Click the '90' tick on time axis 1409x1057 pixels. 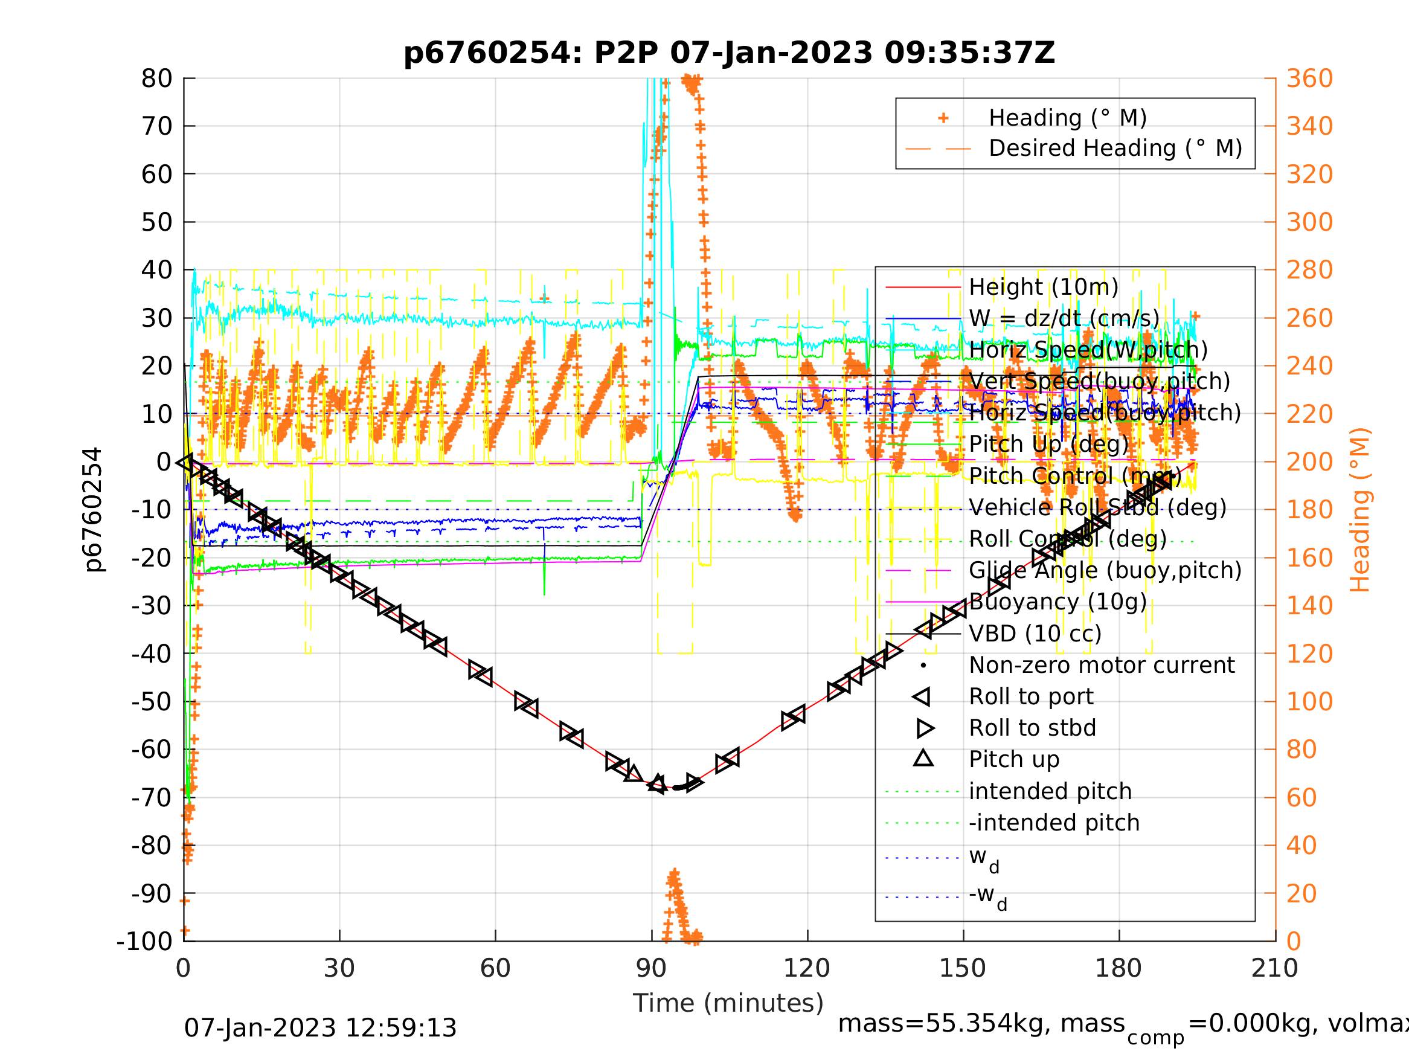click(651, 968)
